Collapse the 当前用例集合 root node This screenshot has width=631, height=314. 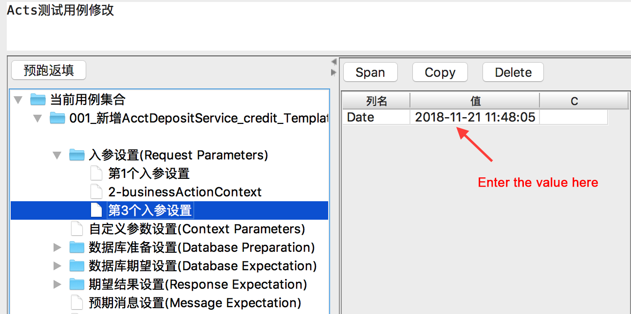point(19,100)
